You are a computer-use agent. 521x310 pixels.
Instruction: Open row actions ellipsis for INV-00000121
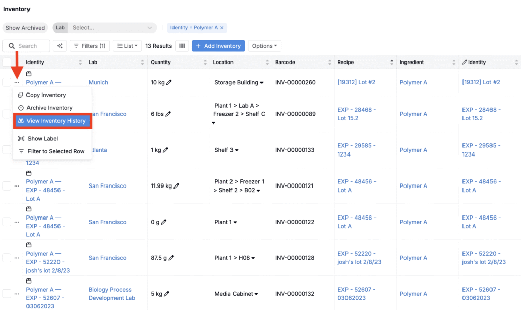coord(17,186)
